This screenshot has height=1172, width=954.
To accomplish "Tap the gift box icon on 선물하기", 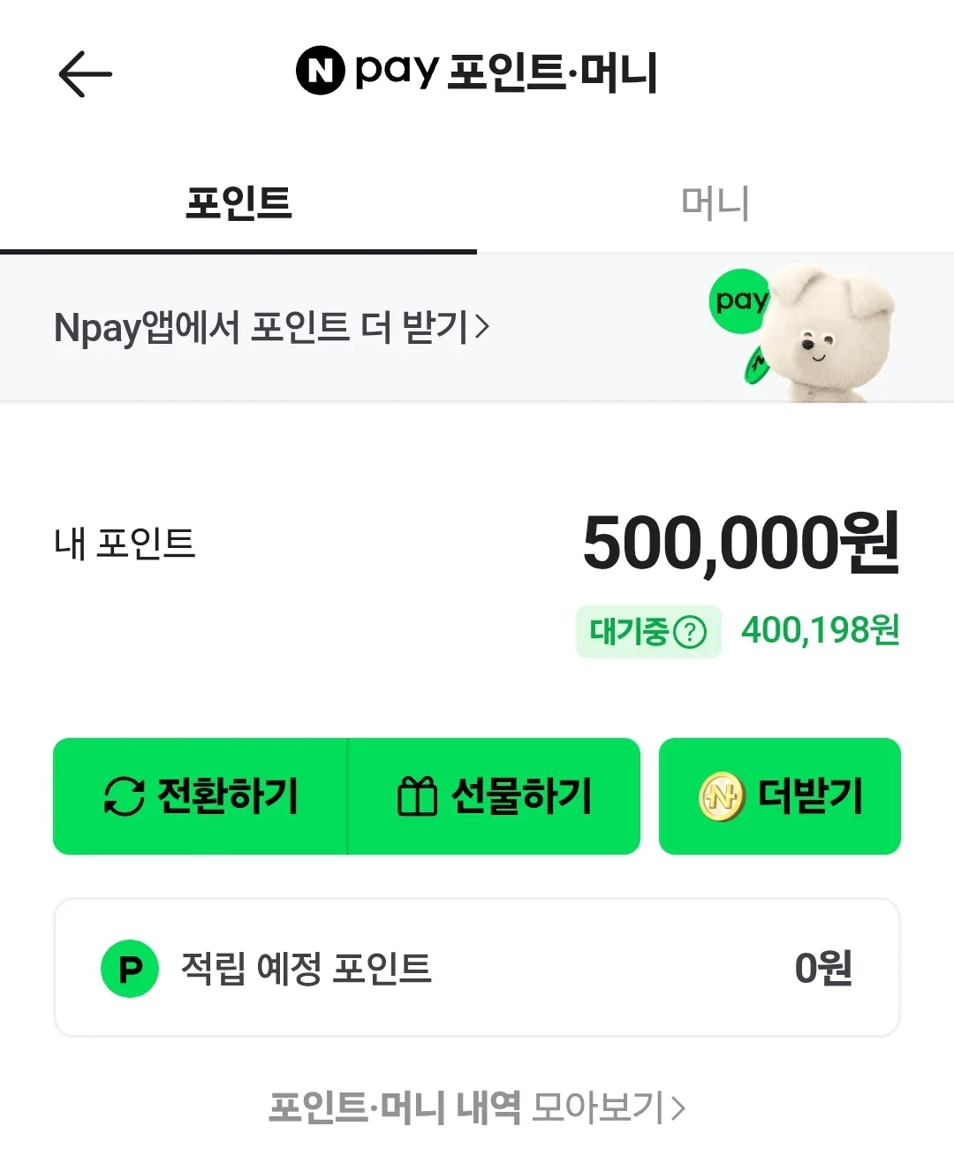I will (x=417, y=795).
